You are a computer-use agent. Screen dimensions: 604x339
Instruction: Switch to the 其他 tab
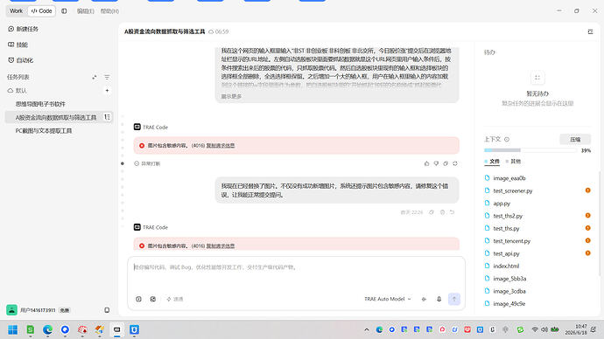[x=513, y=162]
